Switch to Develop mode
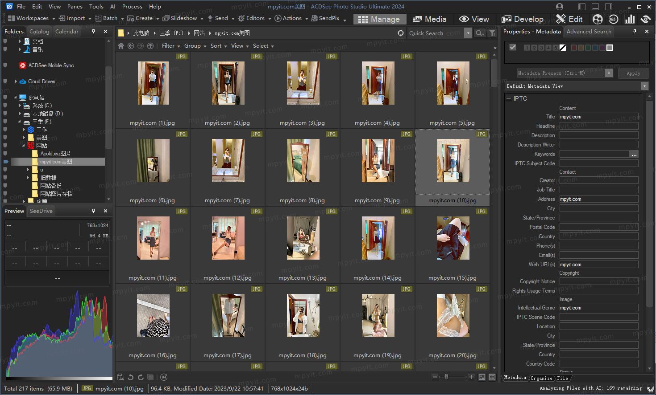Screen dimensions: 656x395 [523, 19]
